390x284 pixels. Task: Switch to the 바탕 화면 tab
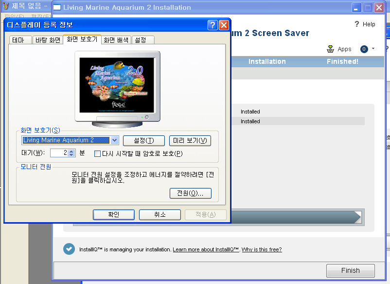[x=48, y=40]
